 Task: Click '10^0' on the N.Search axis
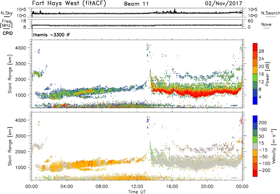point(253,16)
